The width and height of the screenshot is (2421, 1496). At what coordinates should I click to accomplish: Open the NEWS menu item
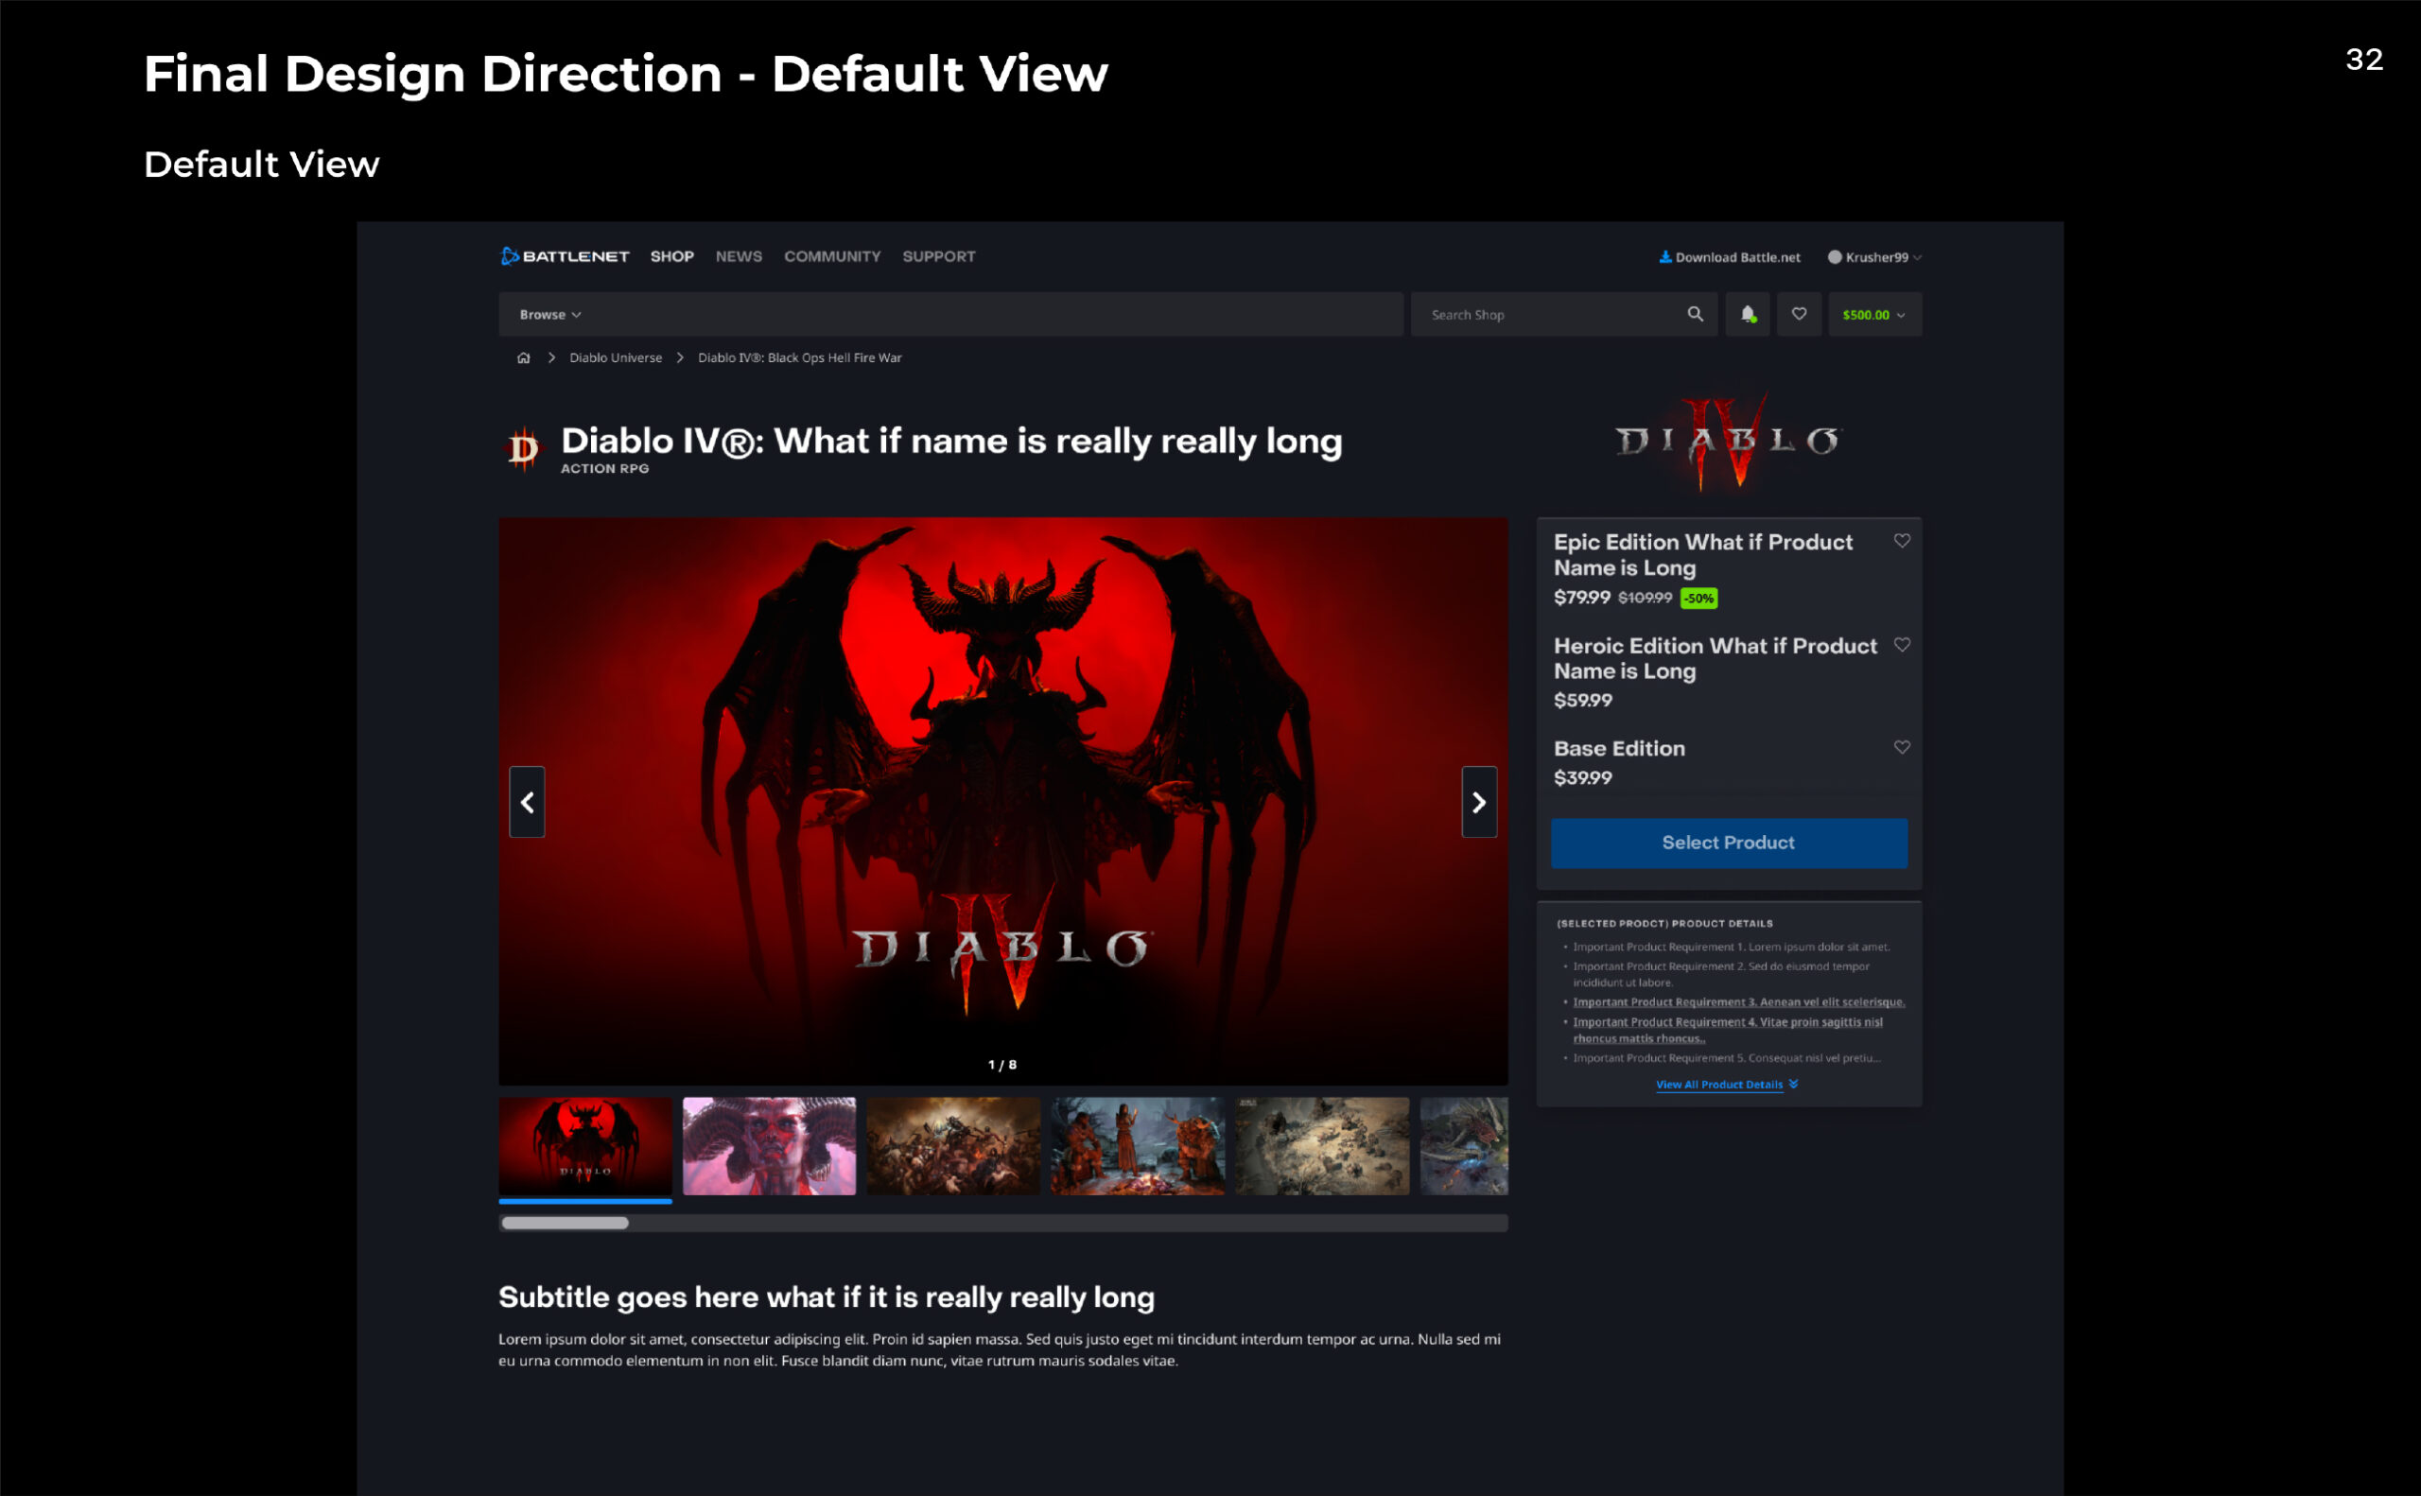[738, 256]
